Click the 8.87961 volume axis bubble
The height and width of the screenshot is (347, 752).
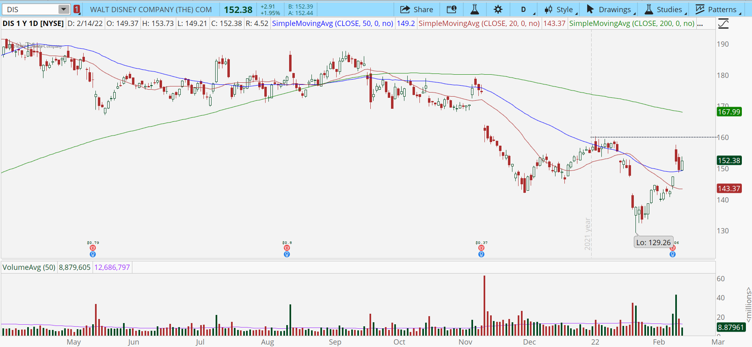pos(731,328)
